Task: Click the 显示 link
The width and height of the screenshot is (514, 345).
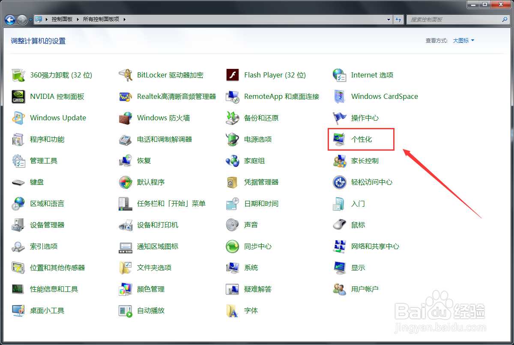Action: coord(358,268)
